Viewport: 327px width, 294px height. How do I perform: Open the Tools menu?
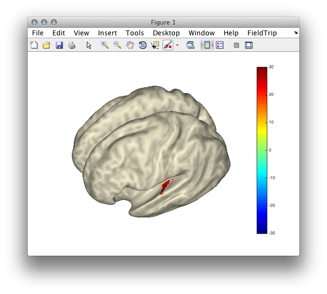tap(135, 33)
